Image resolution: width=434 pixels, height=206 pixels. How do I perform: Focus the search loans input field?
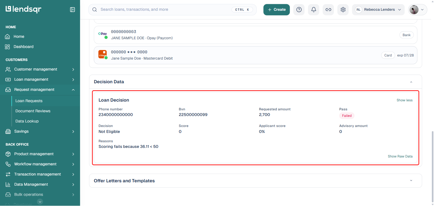(172, 10)
